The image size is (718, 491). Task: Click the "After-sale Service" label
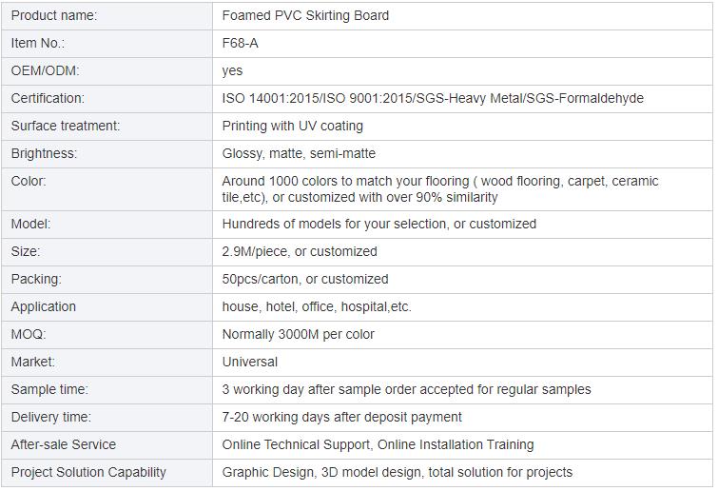(x=64, y=444)
